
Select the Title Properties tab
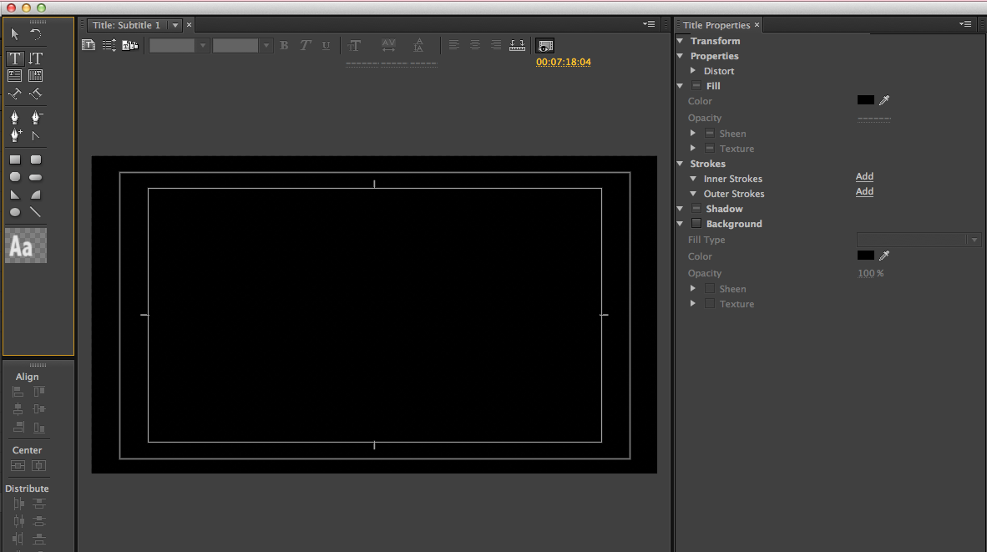click(716, 25)
